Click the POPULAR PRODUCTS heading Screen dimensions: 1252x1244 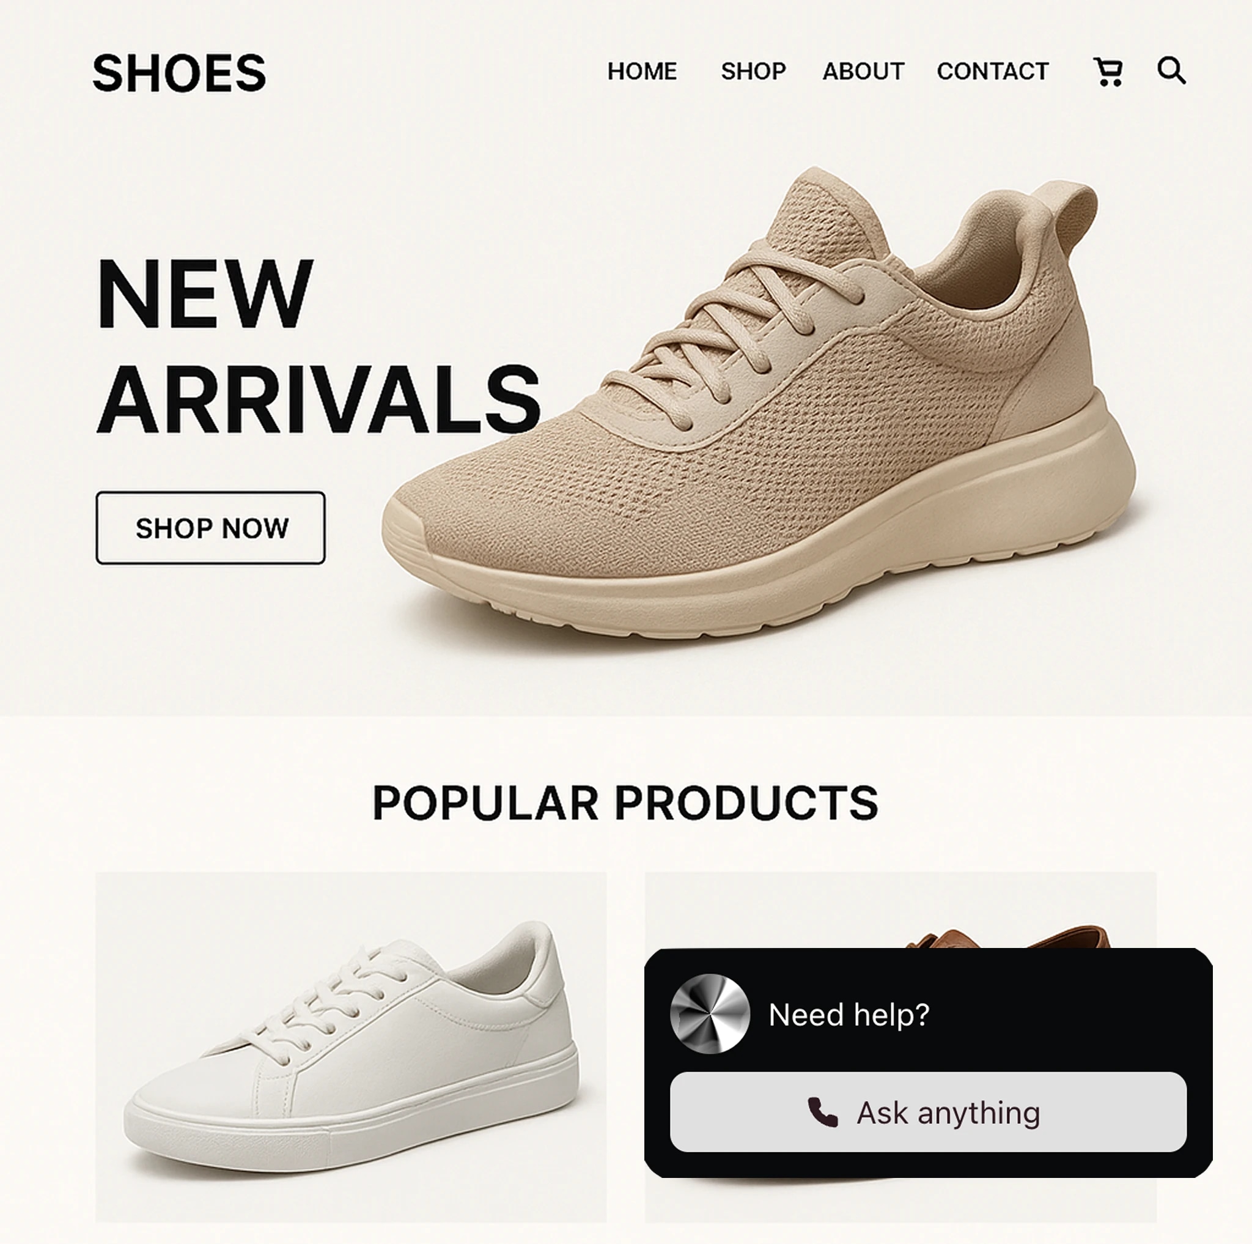click(x=625, y=803)
